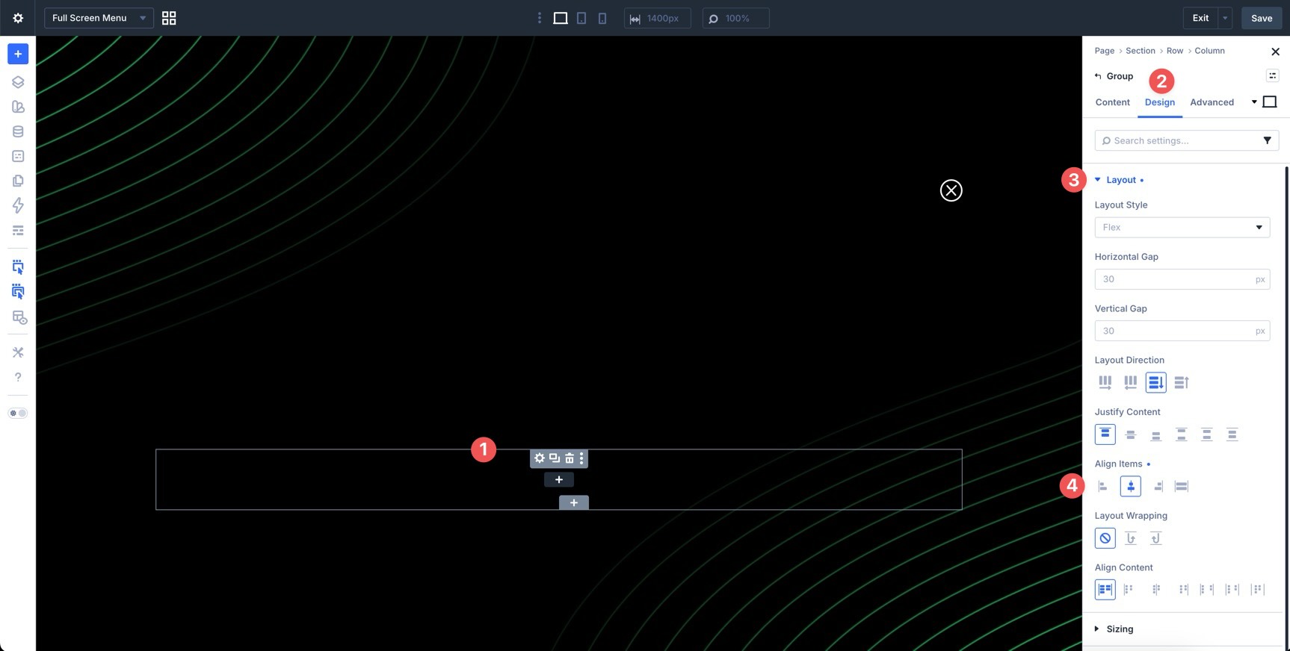Set layout direction to row reverse
1290x651 pixels.
tap(1131, 382)
